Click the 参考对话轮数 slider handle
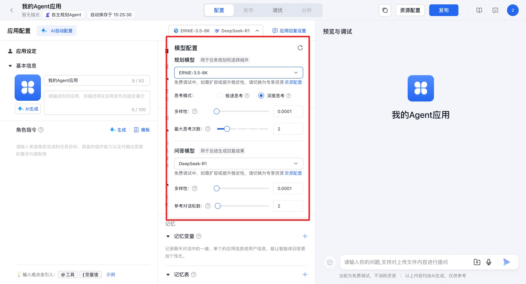Screen dimensions: 526x284 (218, 206)
